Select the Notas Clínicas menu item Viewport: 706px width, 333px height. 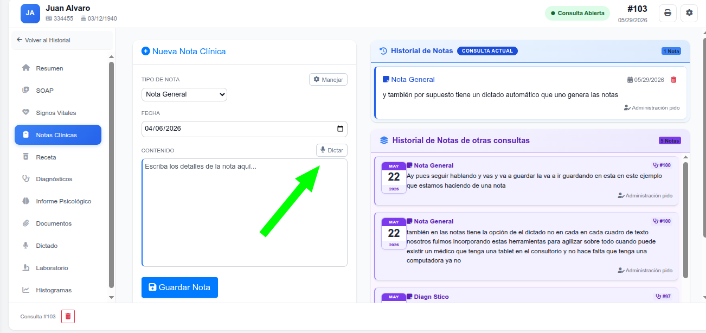click(x=58, y=135)
